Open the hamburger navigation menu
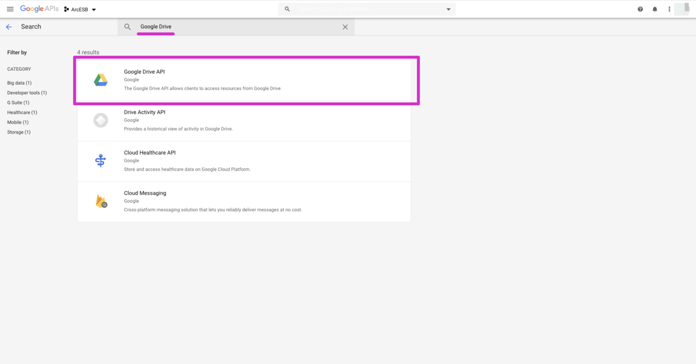This screenshot has height=364, width=696. pos(10,9)
